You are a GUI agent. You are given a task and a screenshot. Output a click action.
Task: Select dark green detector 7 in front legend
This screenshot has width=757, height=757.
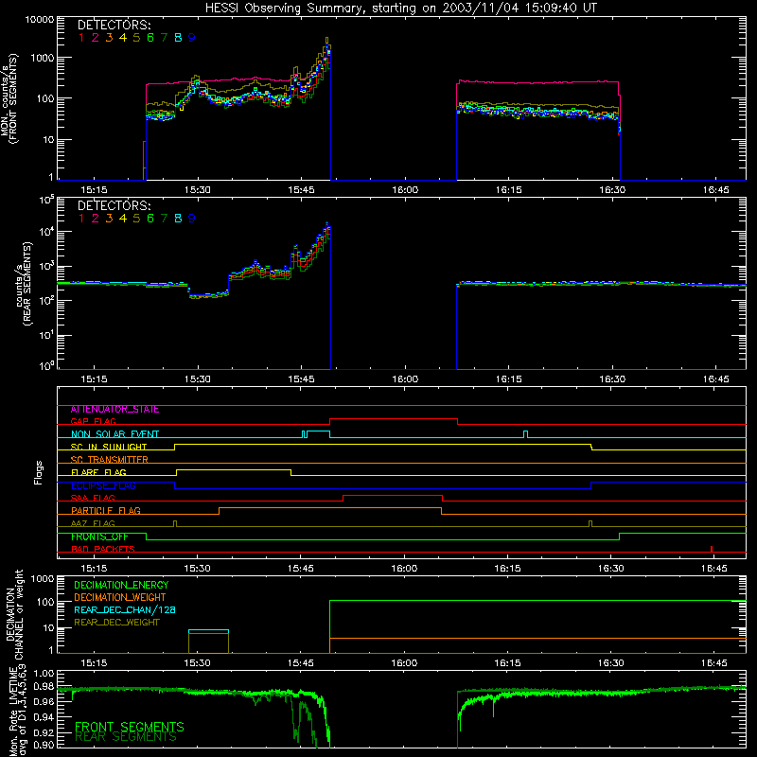164,38
